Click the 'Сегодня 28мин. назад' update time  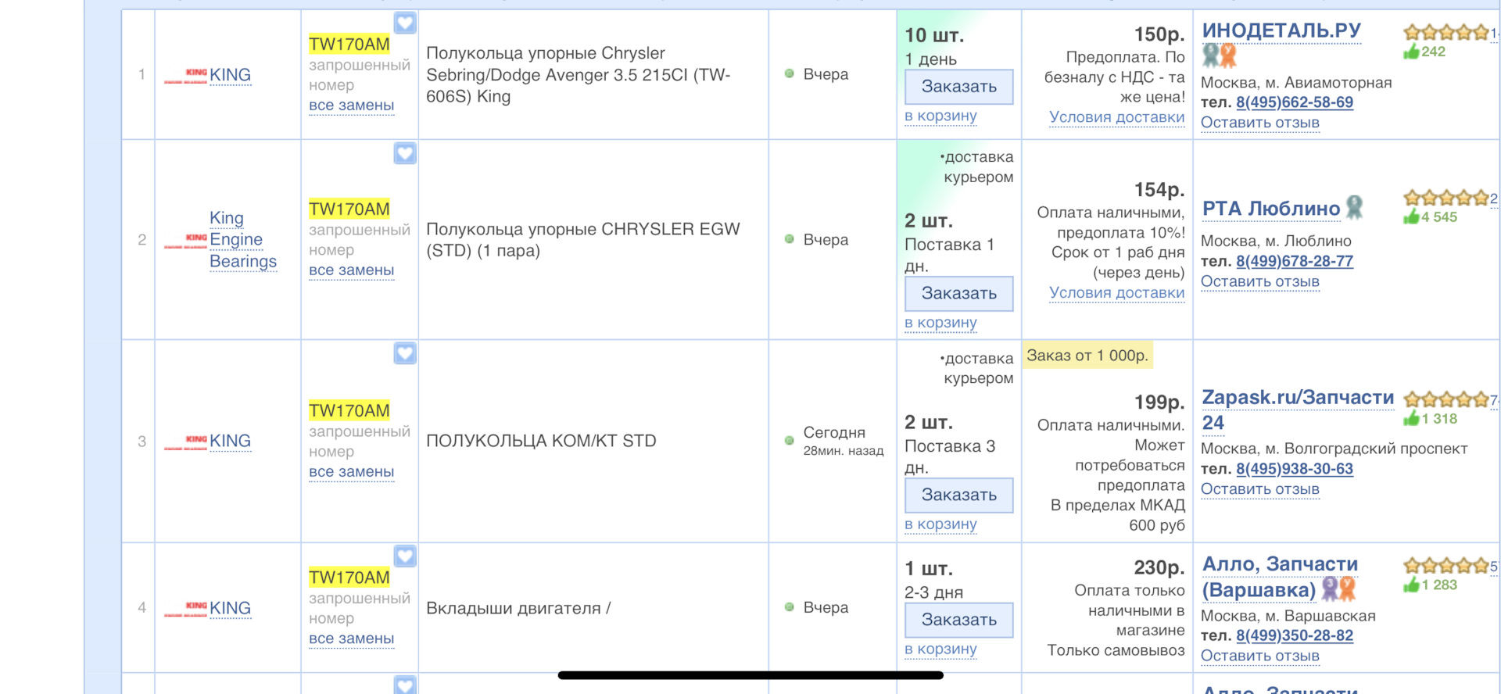844,441
